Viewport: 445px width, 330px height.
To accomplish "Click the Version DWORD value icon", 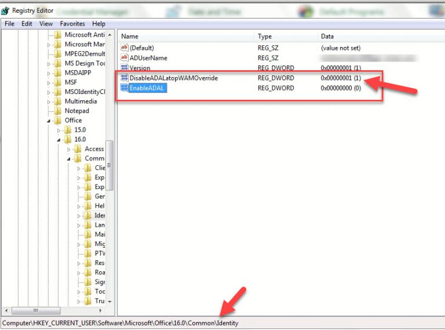I will (124, 68).
